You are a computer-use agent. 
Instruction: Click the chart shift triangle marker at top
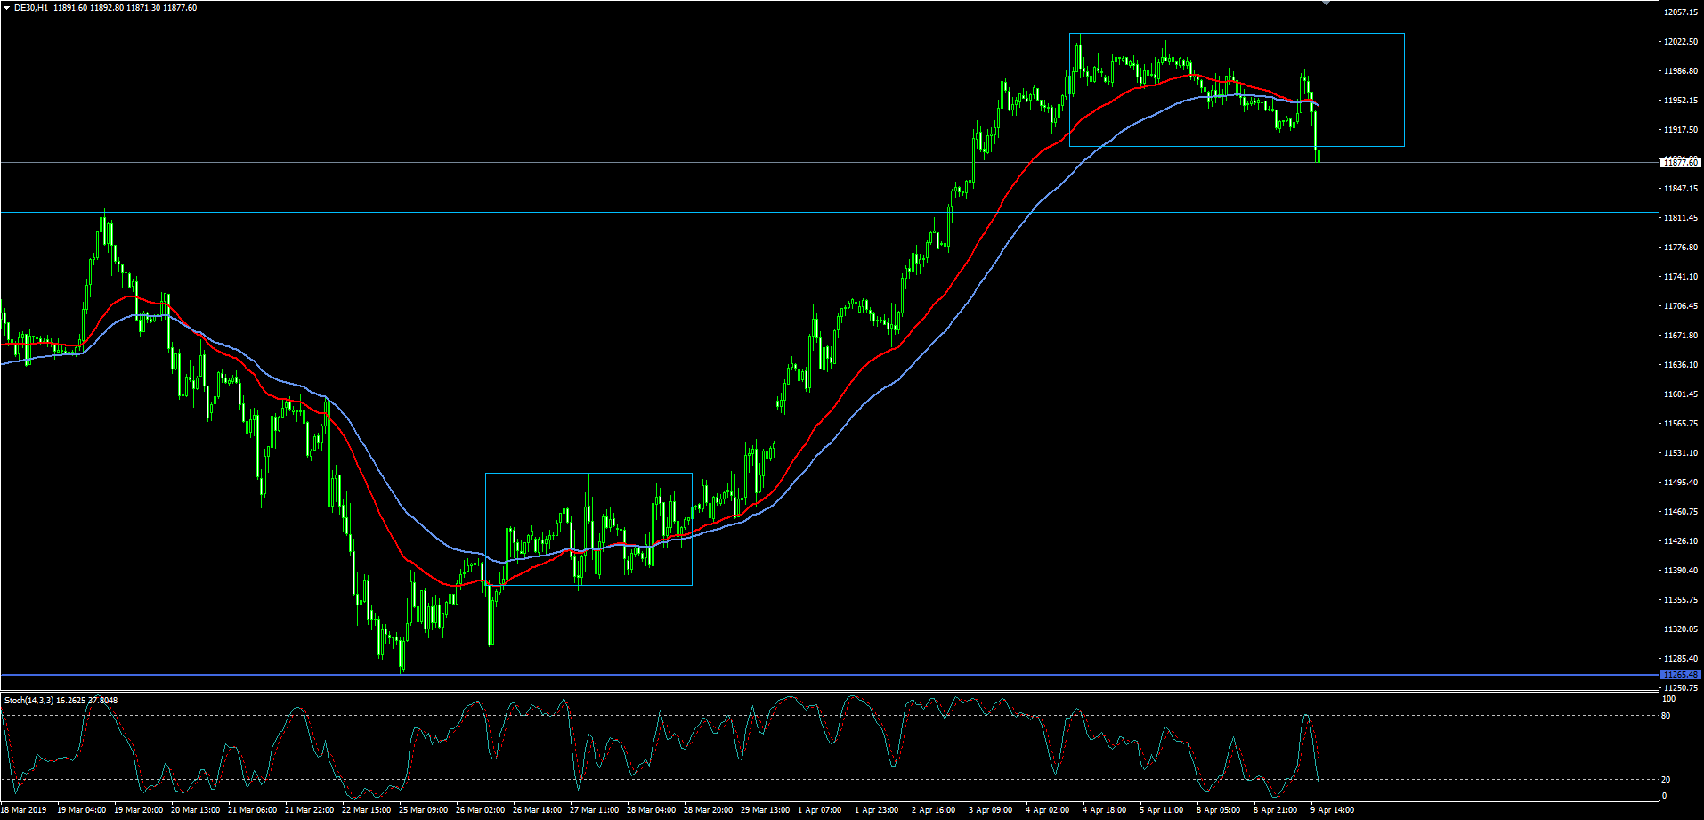click(1326, 3)
